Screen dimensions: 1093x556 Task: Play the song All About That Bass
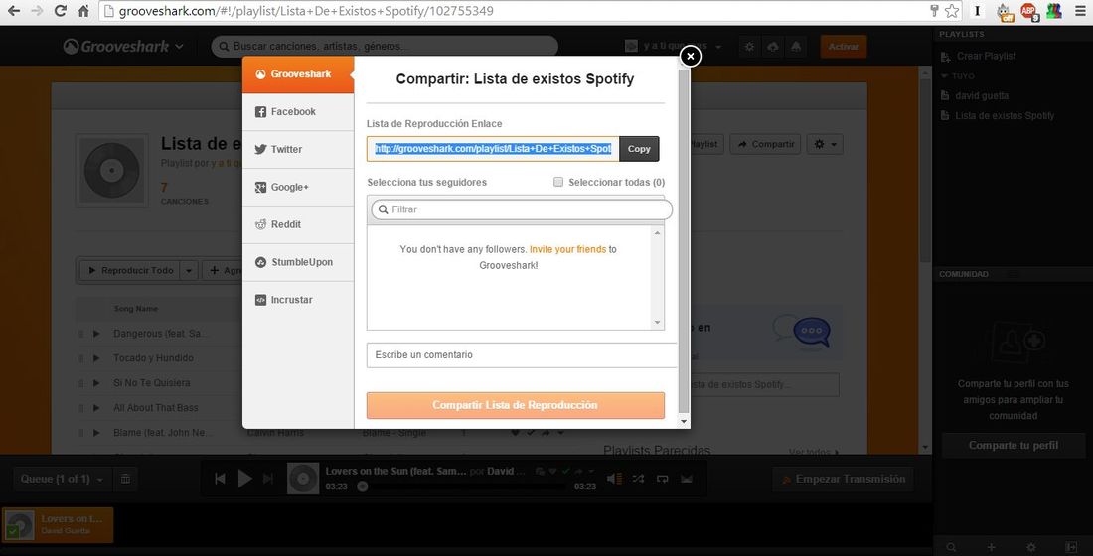tap(97, 408)
